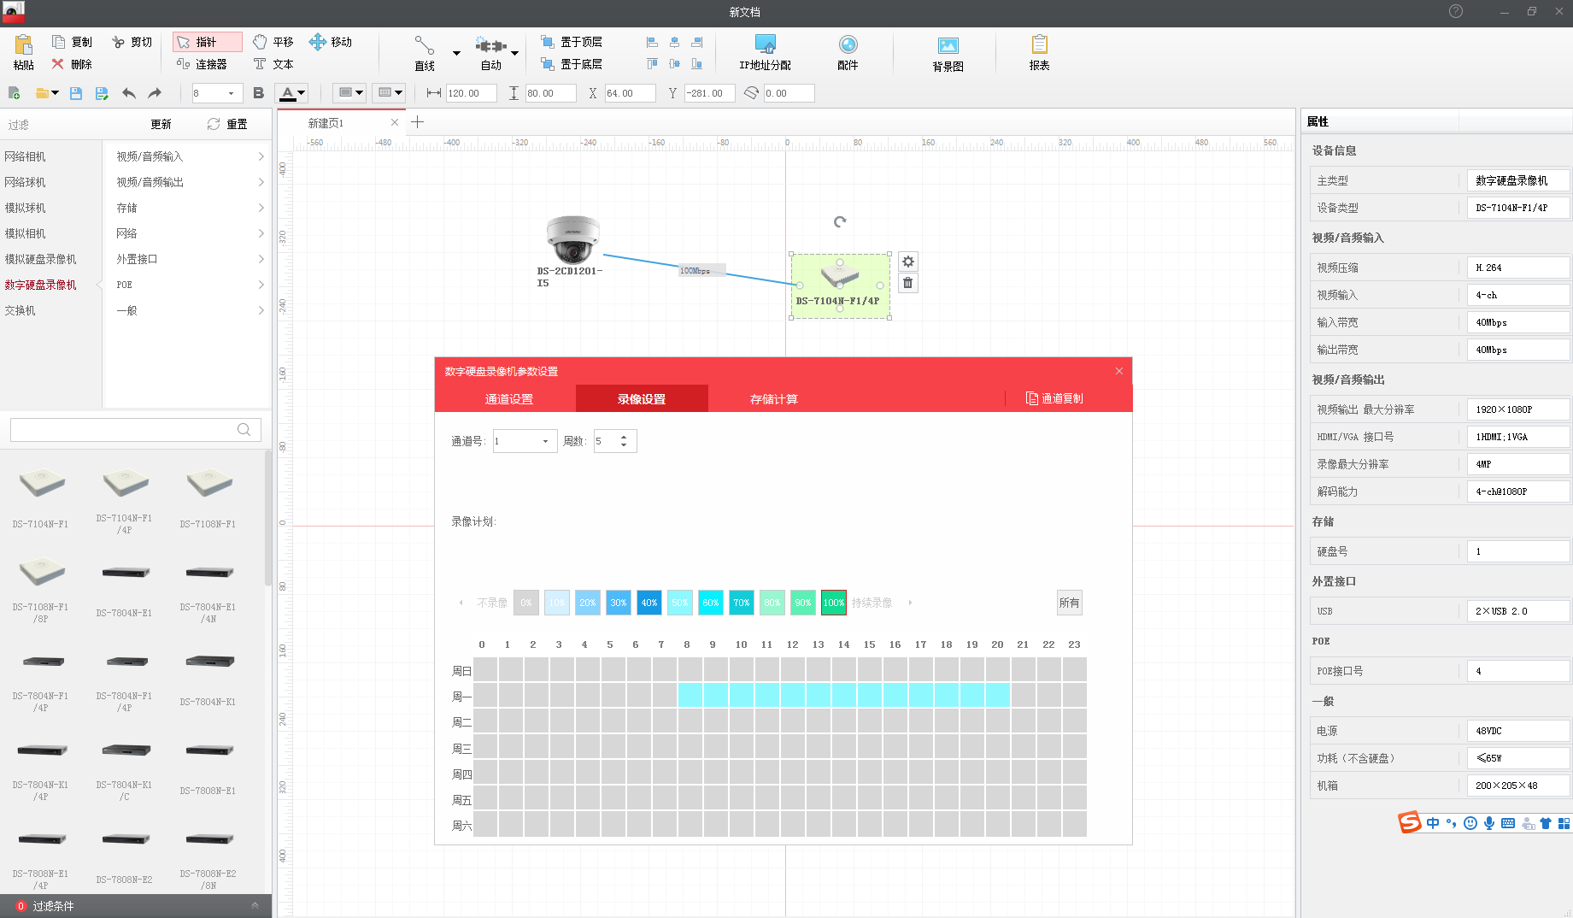Click the 周数 stepper arrows
Viewport: 1573px width, 918px height.
624,441
